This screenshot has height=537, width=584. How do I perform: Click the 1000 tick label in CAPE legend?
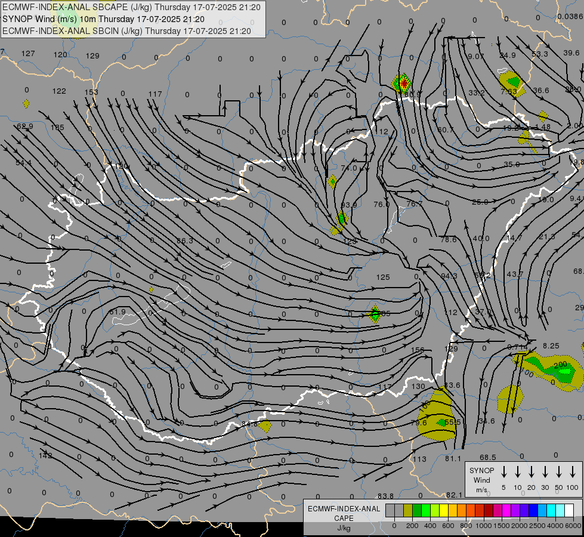(484, 526)
